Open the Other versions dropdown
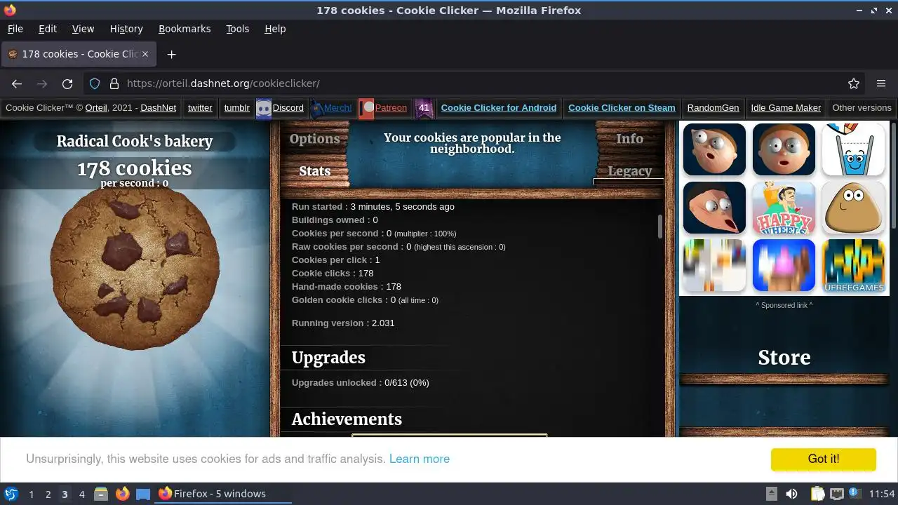 click(862, 108)
